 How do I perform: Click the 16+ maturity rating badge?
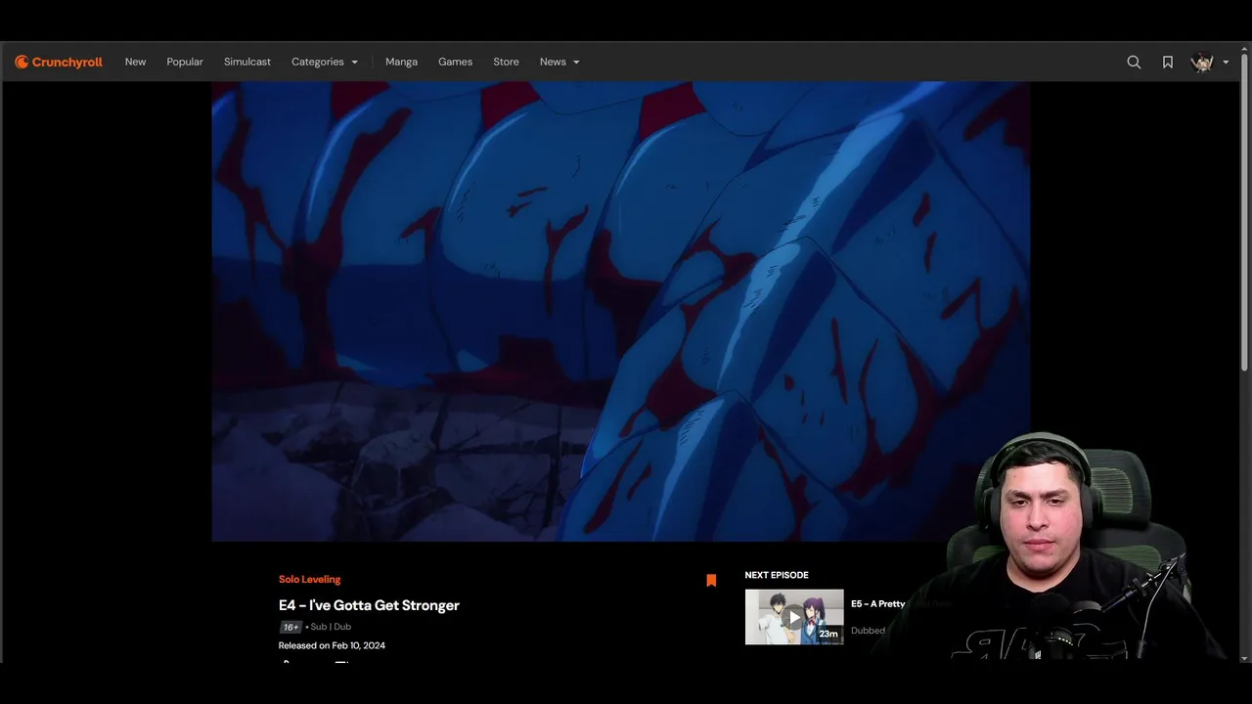[x=291, y=627]
